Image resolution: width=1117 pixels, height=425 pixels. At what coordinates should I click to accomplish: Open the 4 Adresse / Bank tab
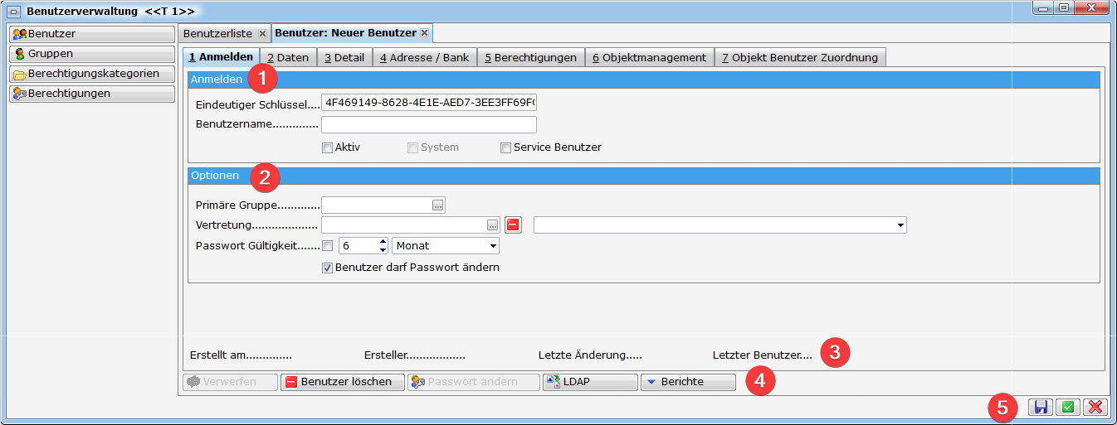[424, 57]
